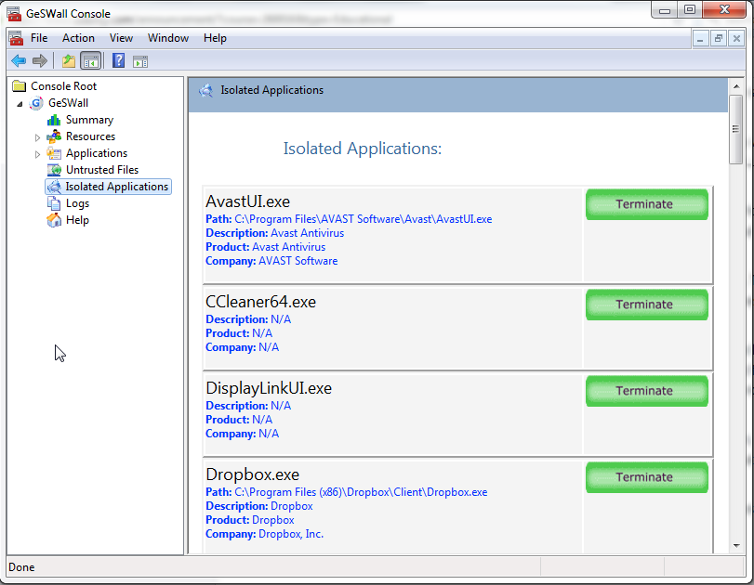Click the Console Root folder icon
754x585 pixels.
pos(20,86)
